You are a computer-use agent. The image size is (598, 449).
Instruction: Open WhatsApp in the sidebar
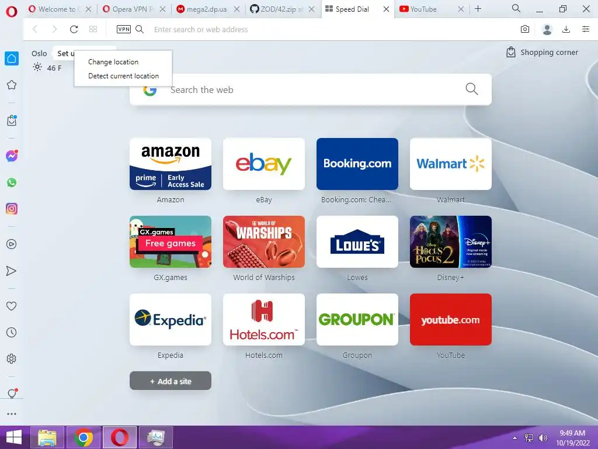(x=12, y=182)
